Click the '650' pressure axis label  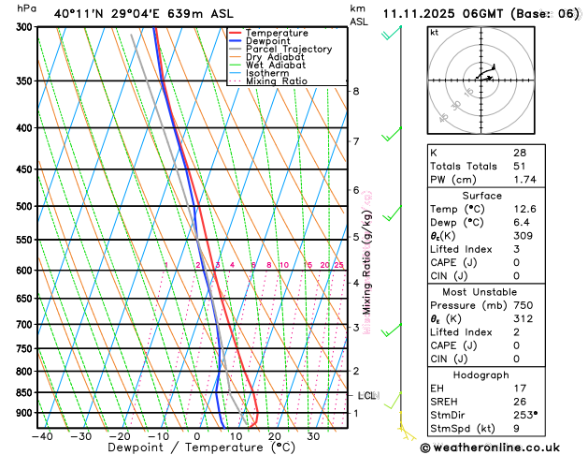tap(26, 299)
